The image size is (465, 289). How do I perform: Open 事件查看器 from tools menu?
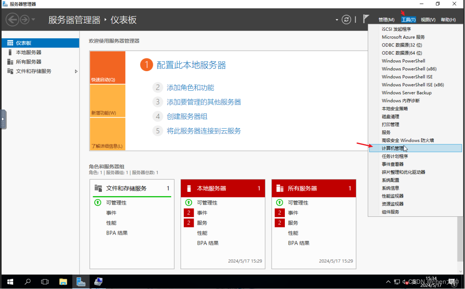[x=415, y=164]
